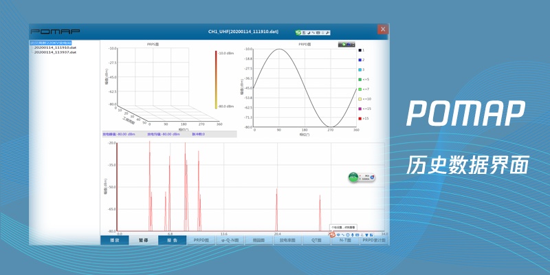This screenshot has width=550, height=275.
Task: Switch to the PRPD图 tab
Action: (201, 241)
